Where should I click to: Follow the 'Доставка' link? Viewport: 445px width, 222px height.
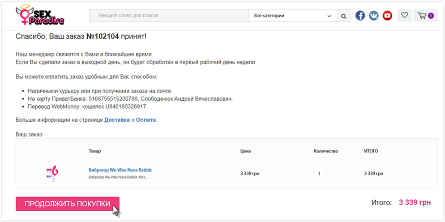coord(117,120)
